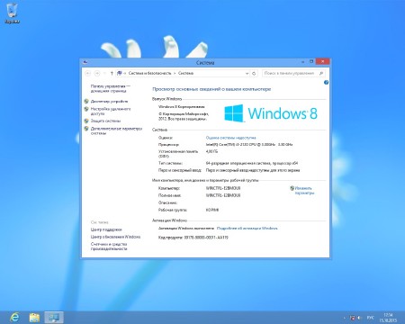Click "Изменить параметры" shield link
405x324 pixels.
tap(304, 191)
